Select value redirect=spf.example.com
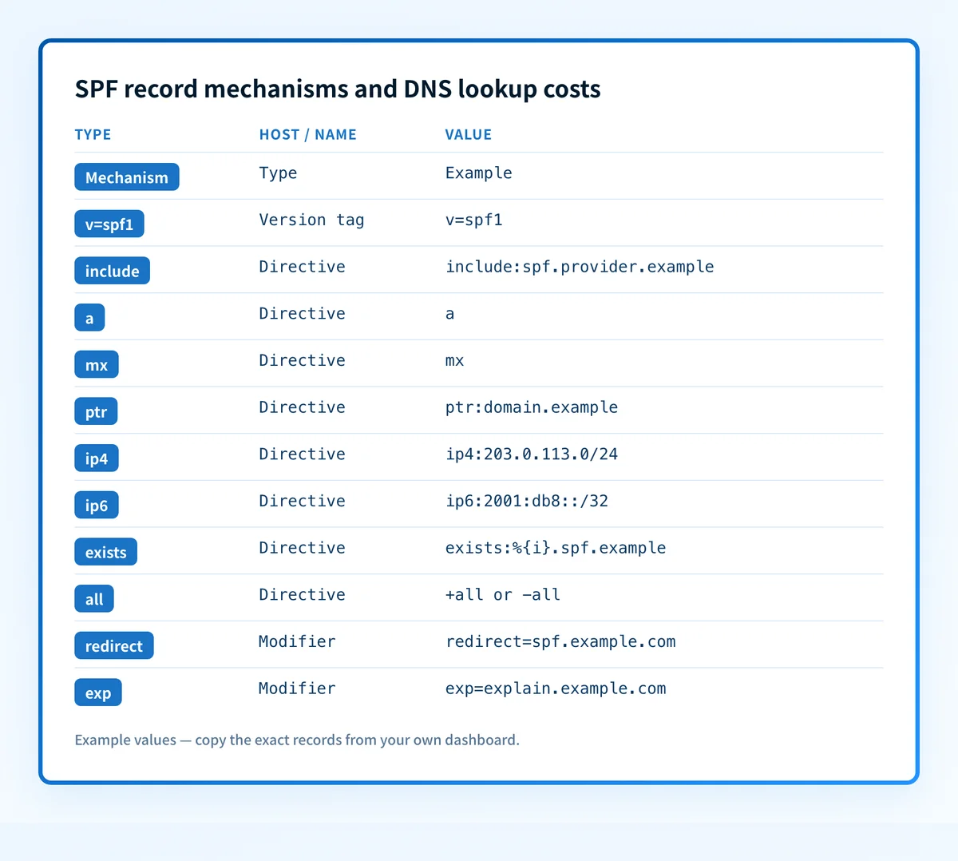This screenshot has height=861, width=958. click(560, 641)
